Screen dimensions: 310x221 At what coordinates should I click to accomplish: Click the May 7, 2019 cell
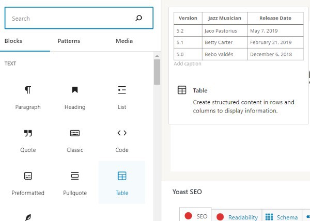[275, 30]
